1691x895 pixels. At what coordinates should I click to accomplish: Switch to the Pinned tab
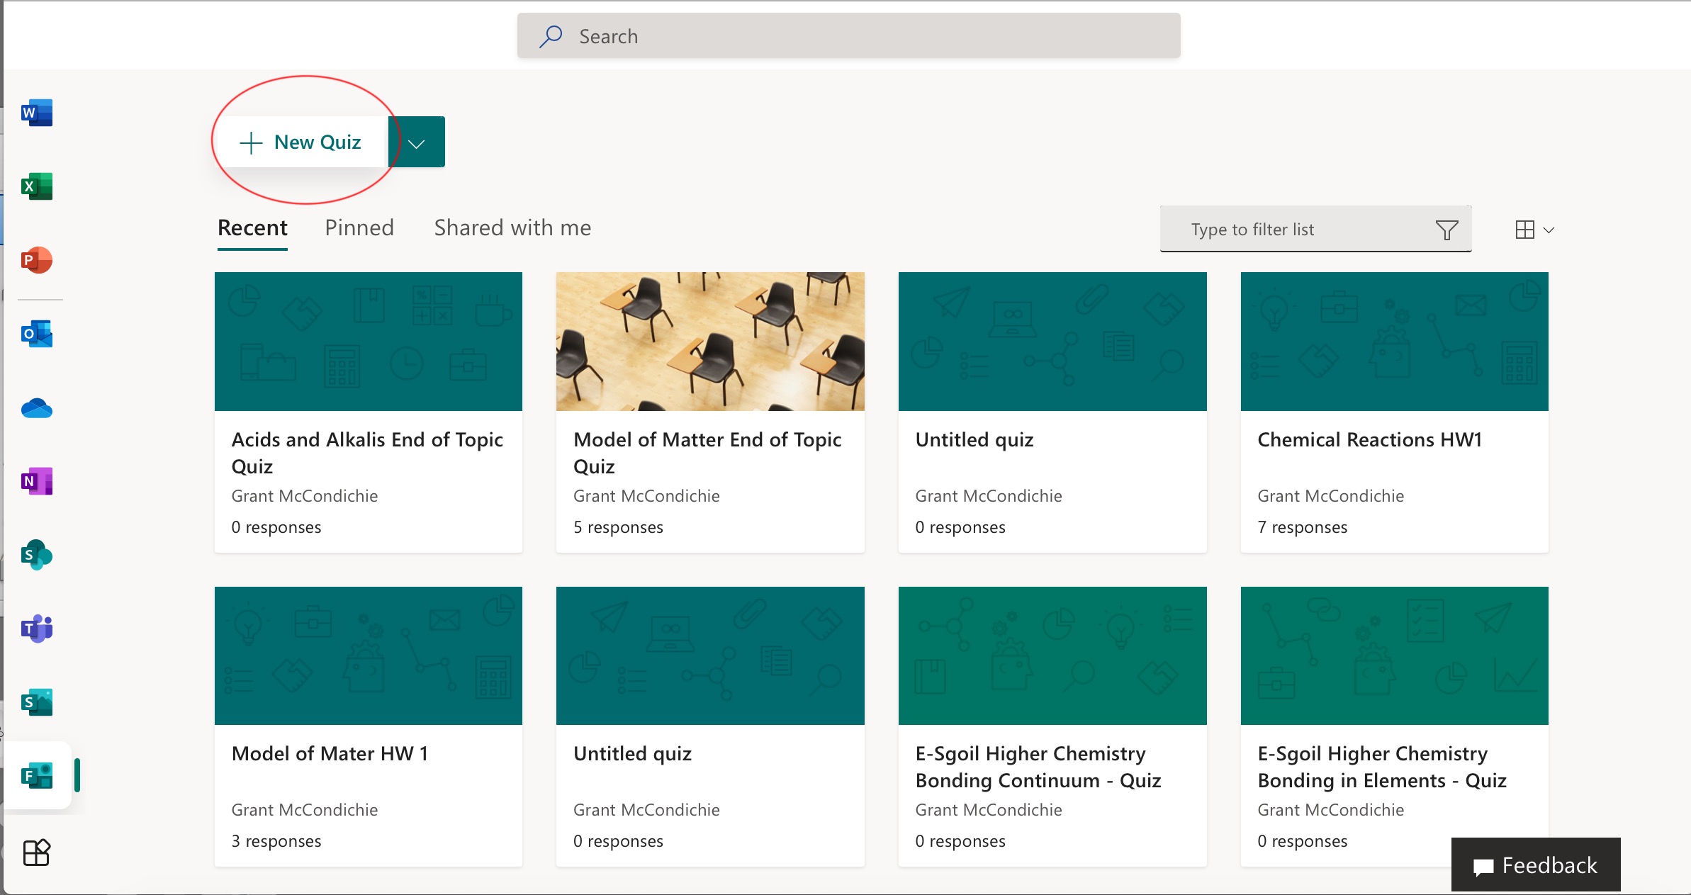359,228
